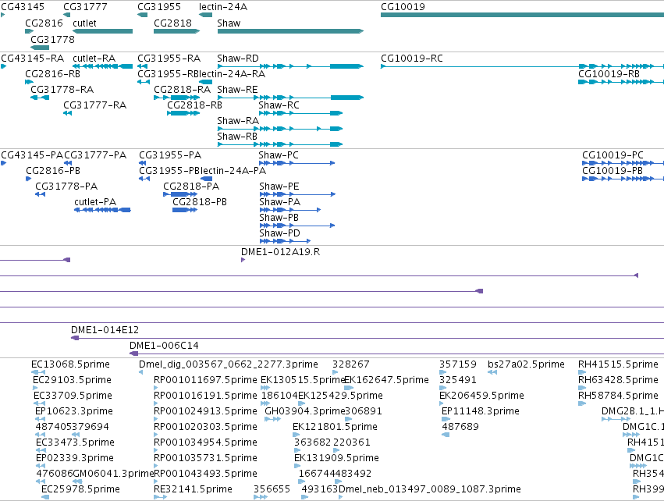The height and width of the screenshot is (501, 664).
Task: Select the RE32141.5prime EST label
Action: coord(193,489)
